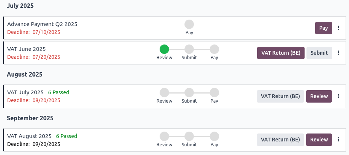Click Submit step circle of VAT June
The height and width of the screenshot is (155, 349).
(x=189, y=49)
